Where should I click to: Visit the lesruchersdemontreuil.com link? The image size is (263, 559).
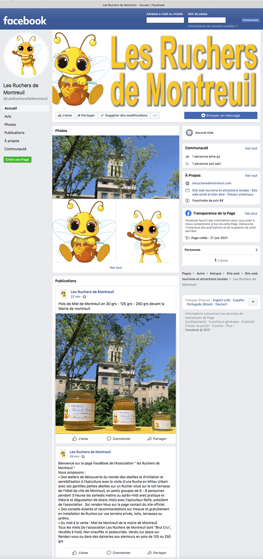pos(212,183)
